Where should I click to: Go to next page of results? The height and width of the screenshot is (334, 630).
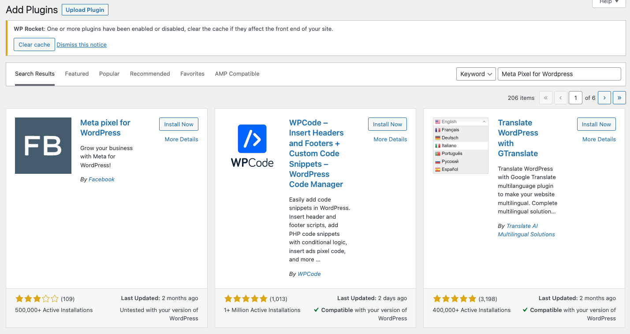(604, 98)
